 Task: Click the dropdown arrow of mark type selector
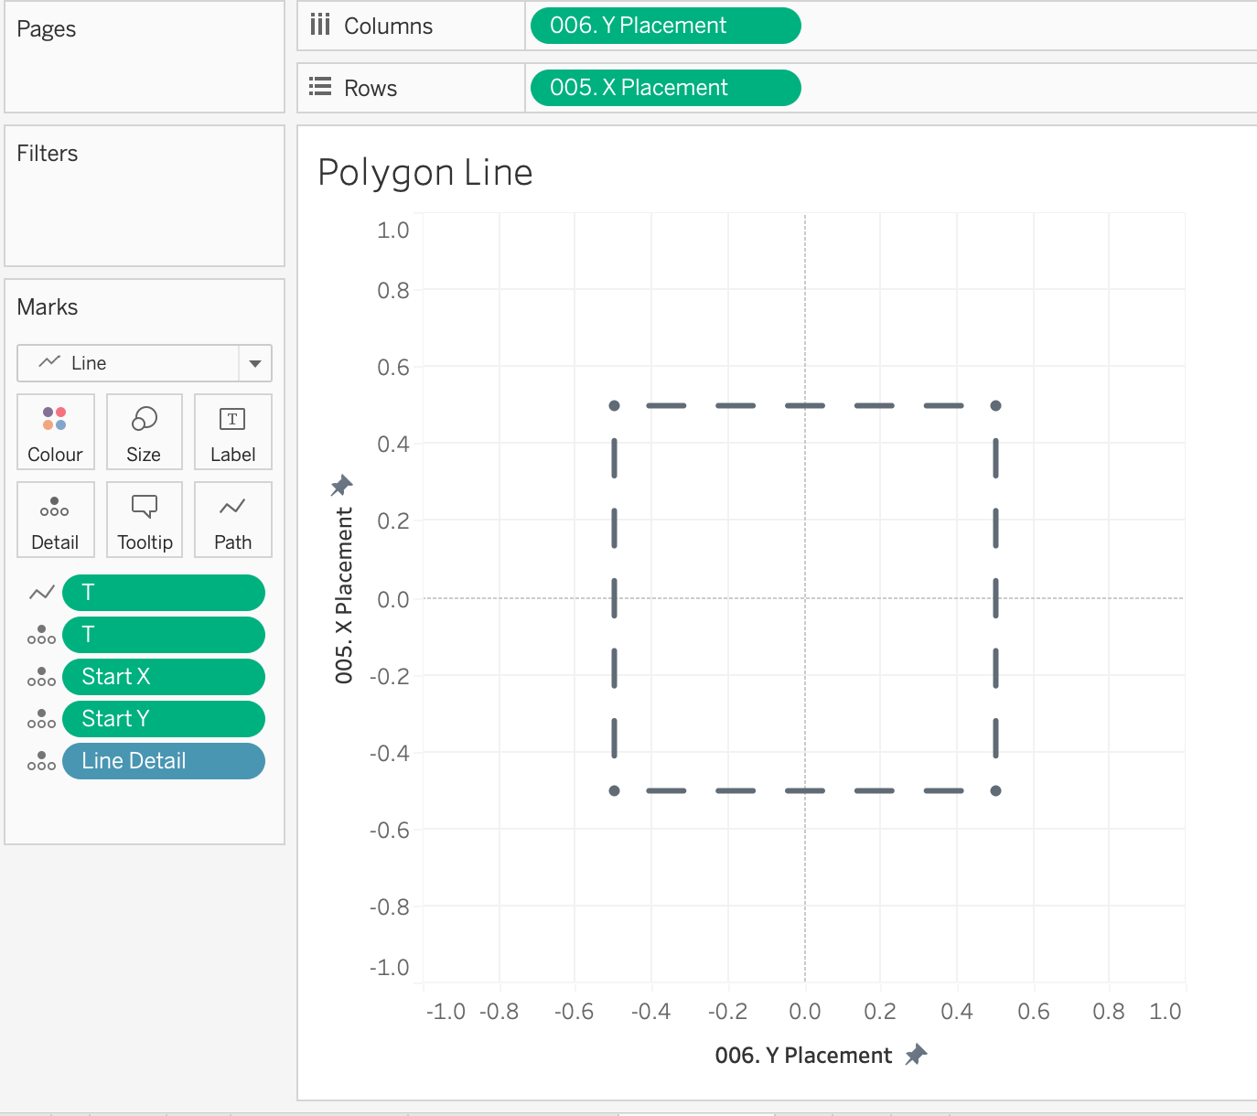tap(255, 363)
